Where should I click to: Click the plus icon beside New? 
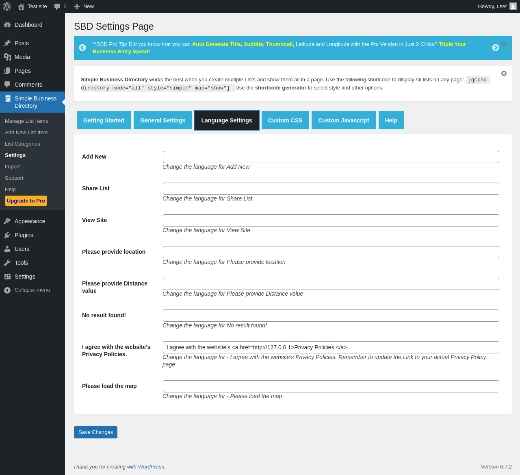click(77, 7)
